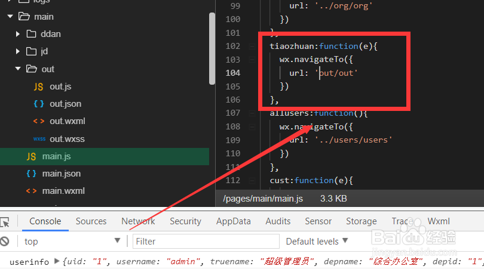Screen dimensions: 484x269
Task: Switch to the Trace tab
Action: click(x=402, y=221)
